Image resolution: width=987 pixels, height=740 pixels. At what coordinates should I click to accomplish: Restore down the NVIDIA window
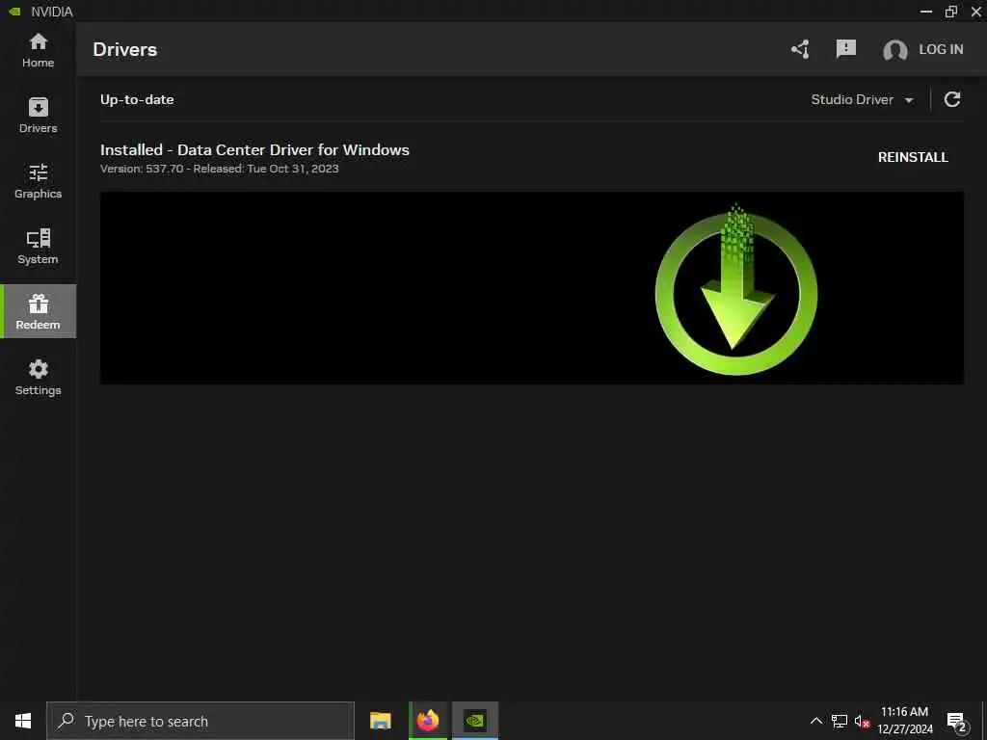pyautogui.click(x=951, y=12)
